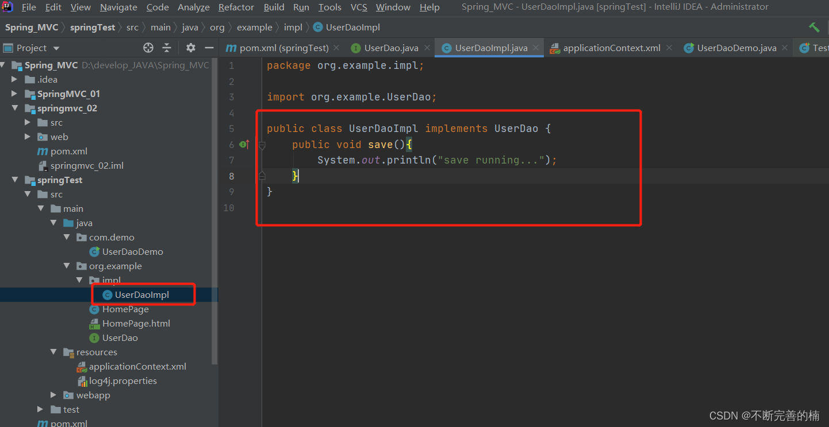Click the IntelliJ IDEA logo icon
The image size is (829, 427).
pyautogui.click(x=7, y=7)
